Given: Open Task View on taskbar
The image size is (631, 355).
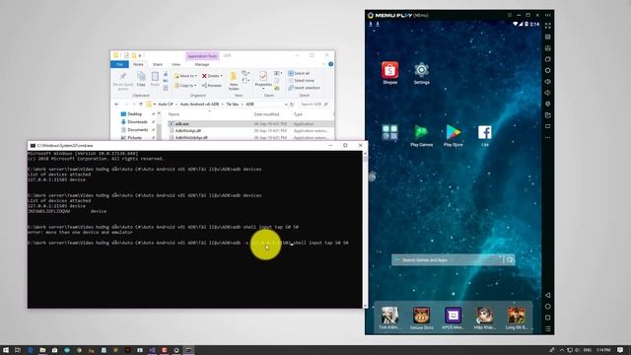Looking at the screenshot, I should click(18, 350).
